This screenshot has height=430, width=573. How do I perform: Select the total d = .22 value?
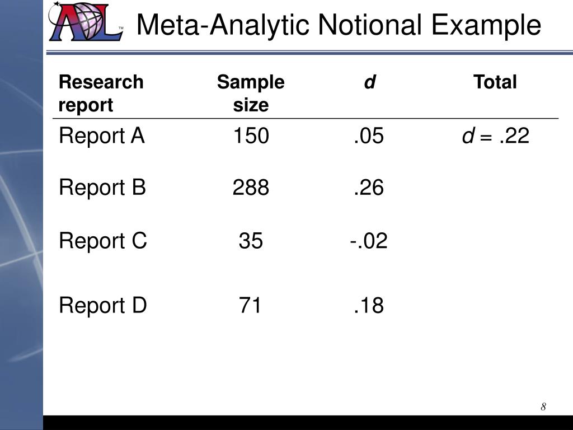point(496,135)
